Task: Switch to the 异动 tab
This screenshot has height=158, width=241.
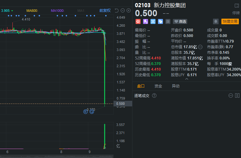Action: 176,86
